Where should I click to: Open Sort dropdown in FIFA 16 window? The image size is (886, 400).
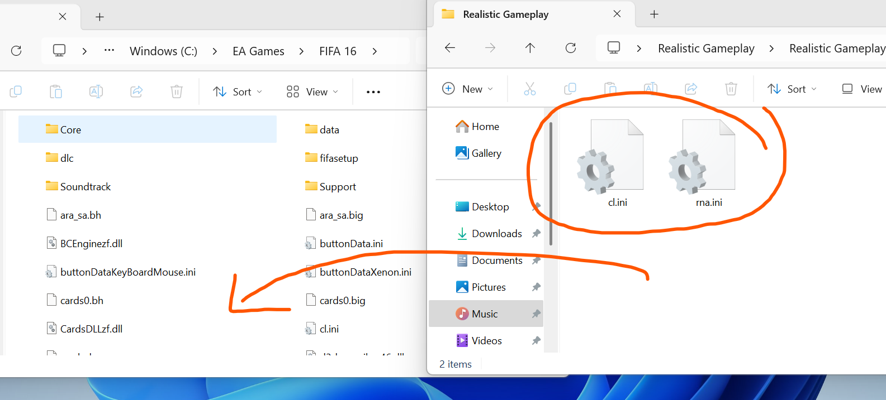238,92
